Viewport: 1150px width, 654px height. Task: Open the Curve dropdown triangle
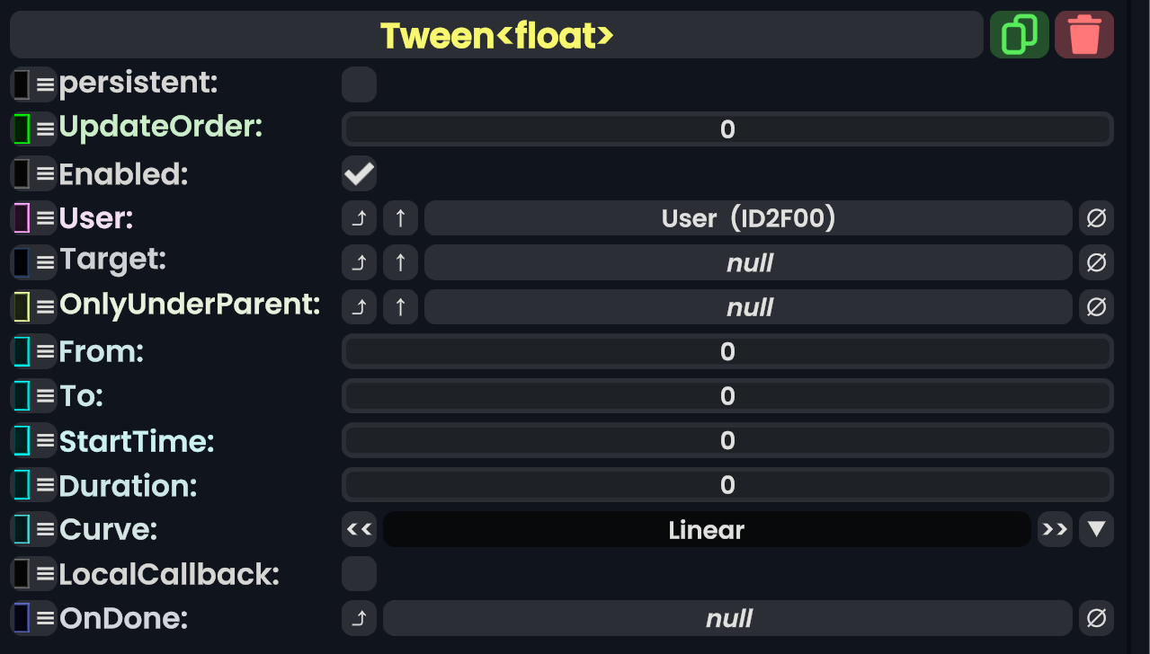click(1096, 530)
